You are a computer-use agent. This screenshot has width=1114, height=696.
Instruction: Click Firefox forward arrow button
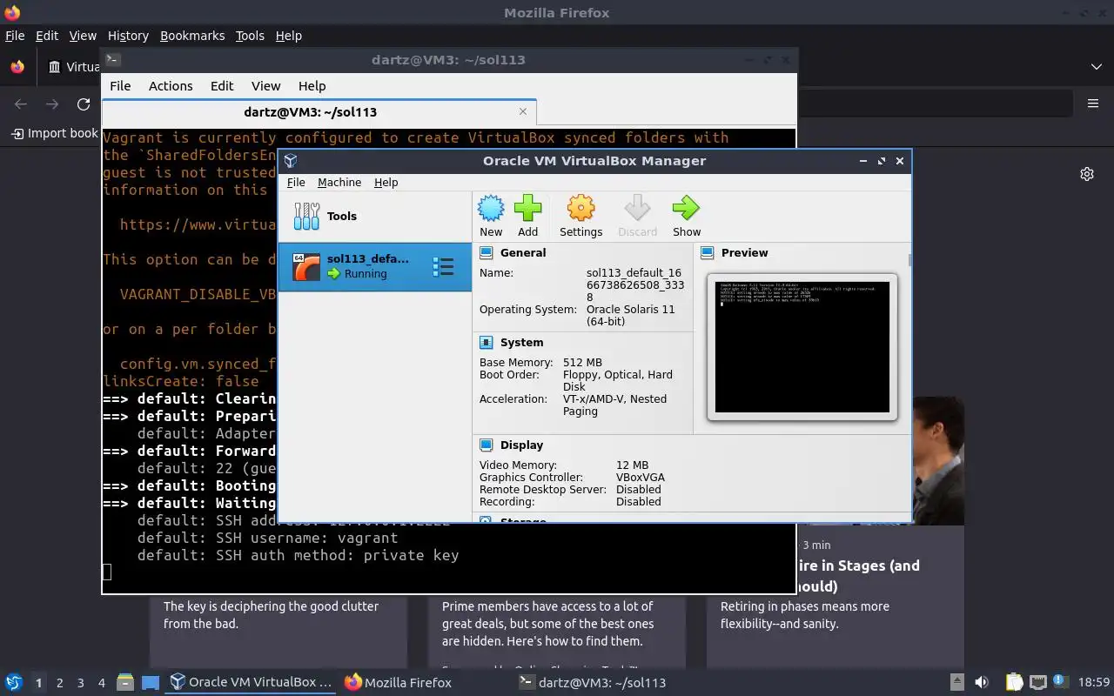click(x=52, y=104)
